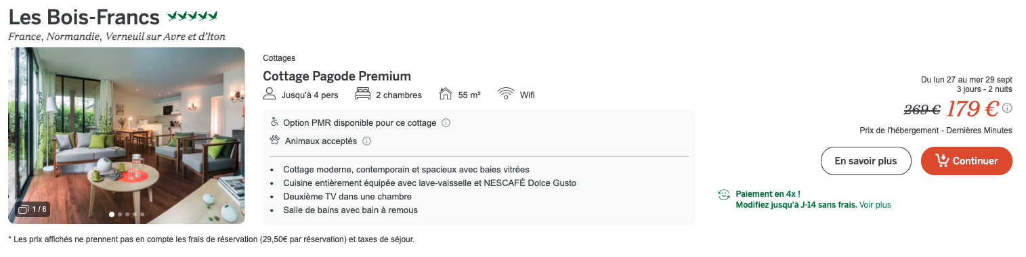
Task: Click the En savoir plus button
Action: click(865, 161)
